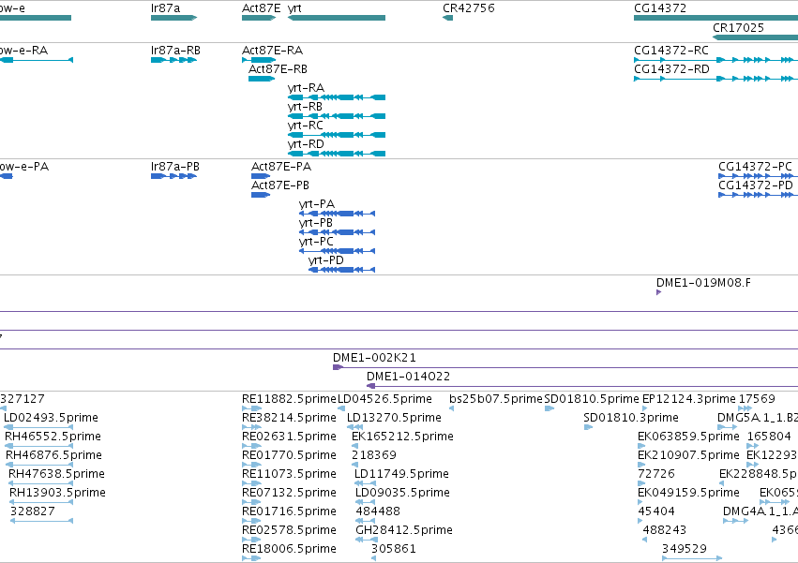This screenshot has height=563, width=798.
Task: Click the RE11882.5prime EST label
Action: click(289, 399)
